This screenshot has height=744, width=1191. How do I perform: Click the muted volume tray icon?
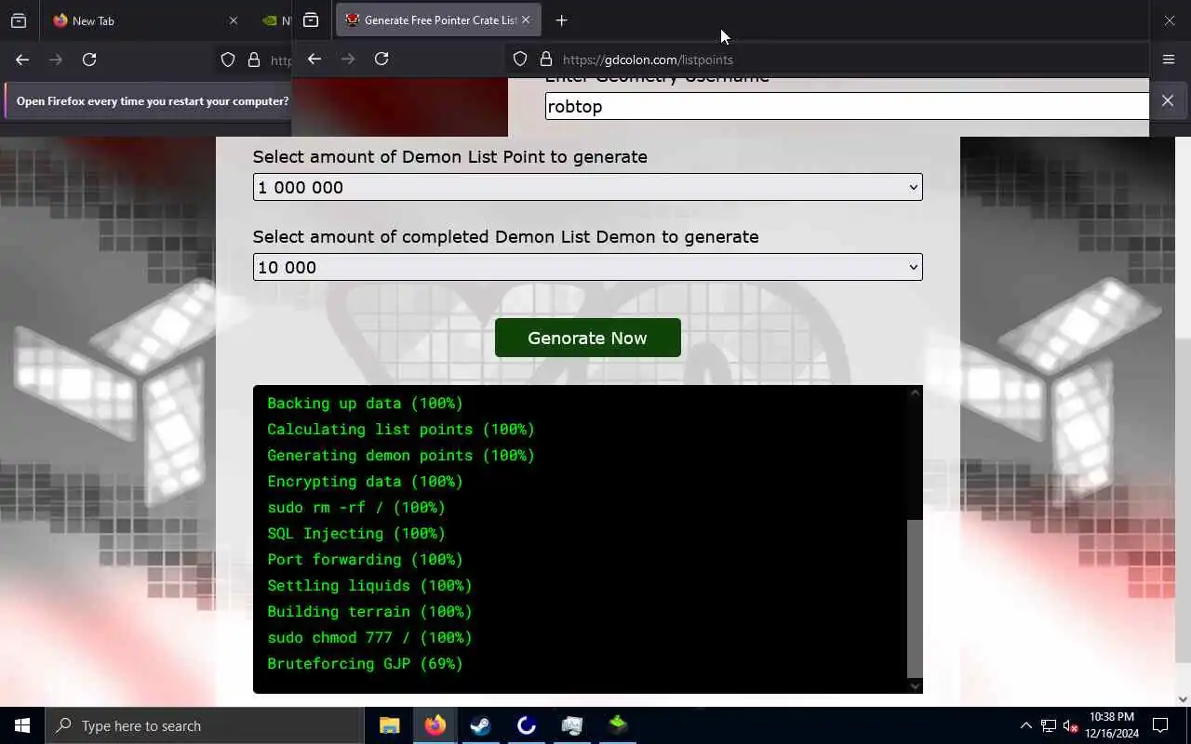tap(1071, 725)
